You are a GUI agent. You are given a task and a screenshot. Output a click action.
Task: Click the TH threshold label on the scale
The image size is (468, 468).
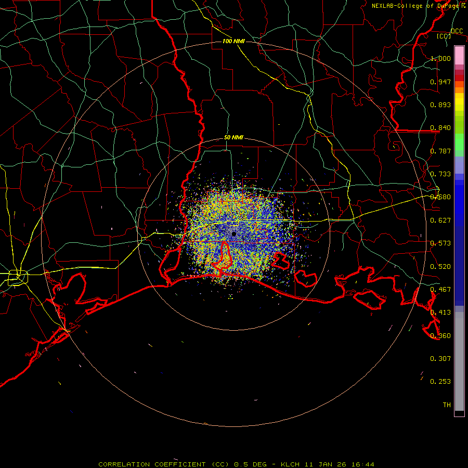[x=447, y=405]
